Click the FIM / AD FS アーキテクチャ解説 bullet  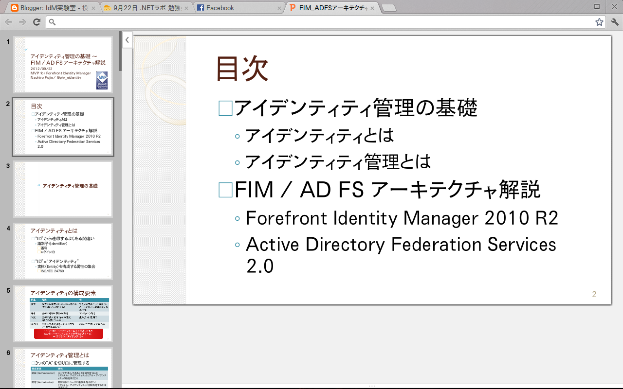pos(387,190)
